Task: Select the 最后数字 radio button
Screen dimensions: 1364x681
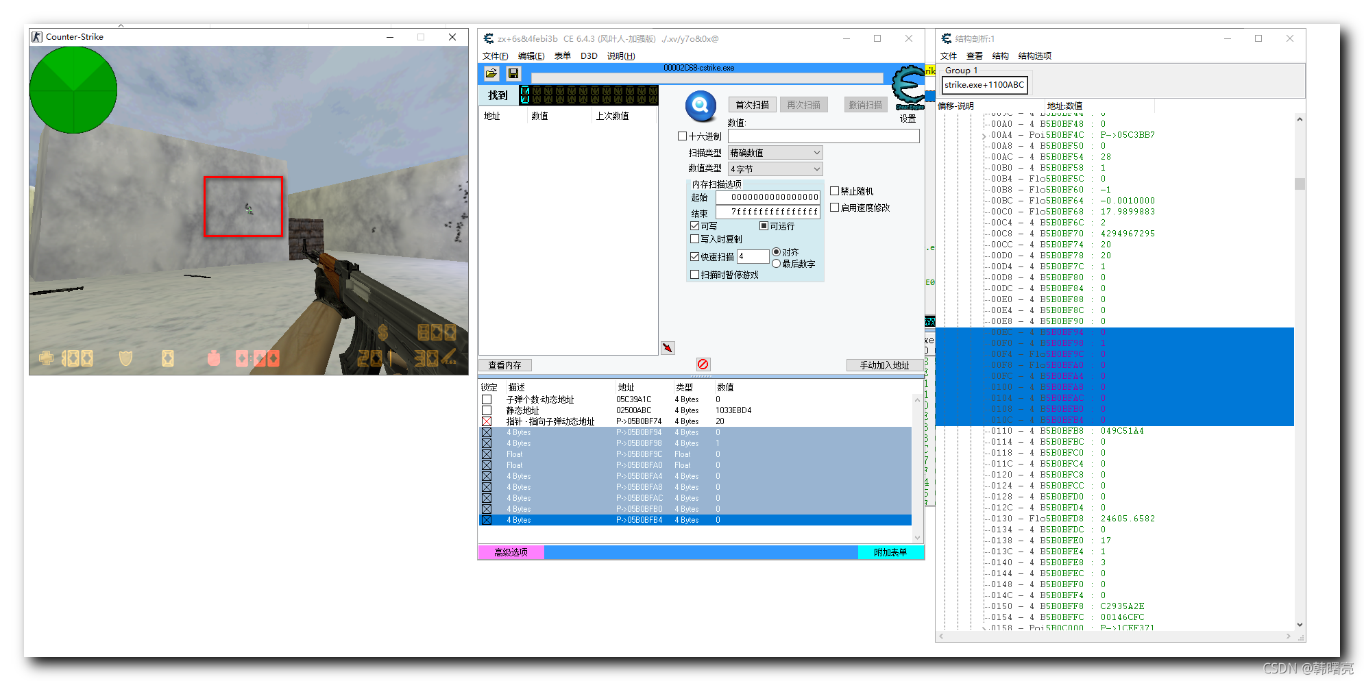Action: point(777,264)
